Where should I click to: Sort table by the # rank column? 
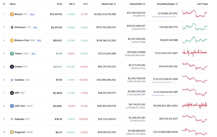(4, 4)
